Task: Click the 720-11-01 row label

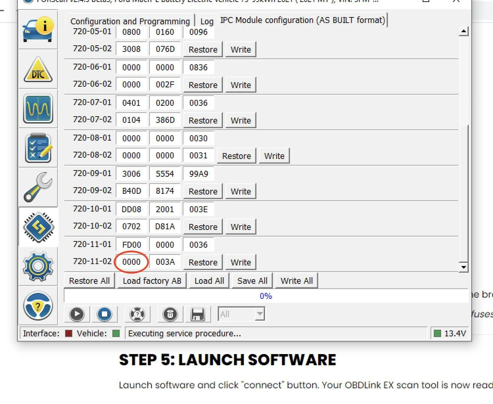Action: pos(92,244)
